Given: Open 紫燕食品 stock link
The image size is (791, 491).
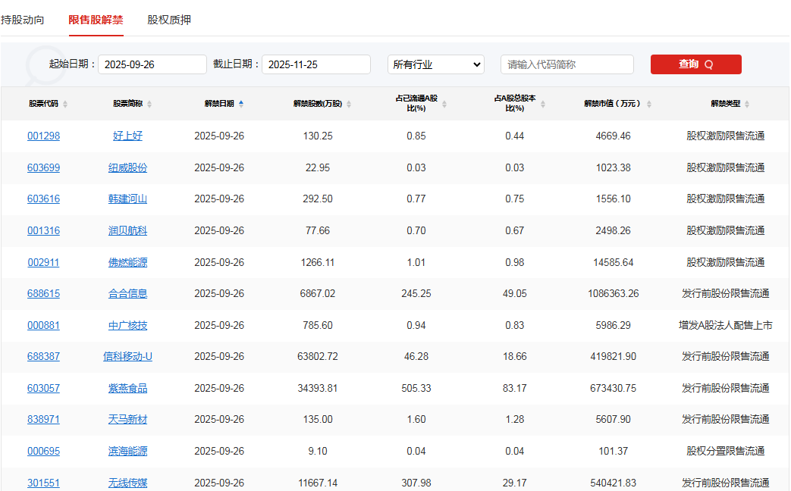Looking at the screenshot, I should coord(127,389).
